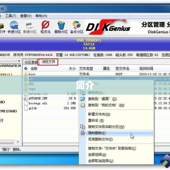Choose 复制文字:"文件夹"到剪贴板(C)
Viewport: 170px width, 170px height.
[x=117, y=148]
